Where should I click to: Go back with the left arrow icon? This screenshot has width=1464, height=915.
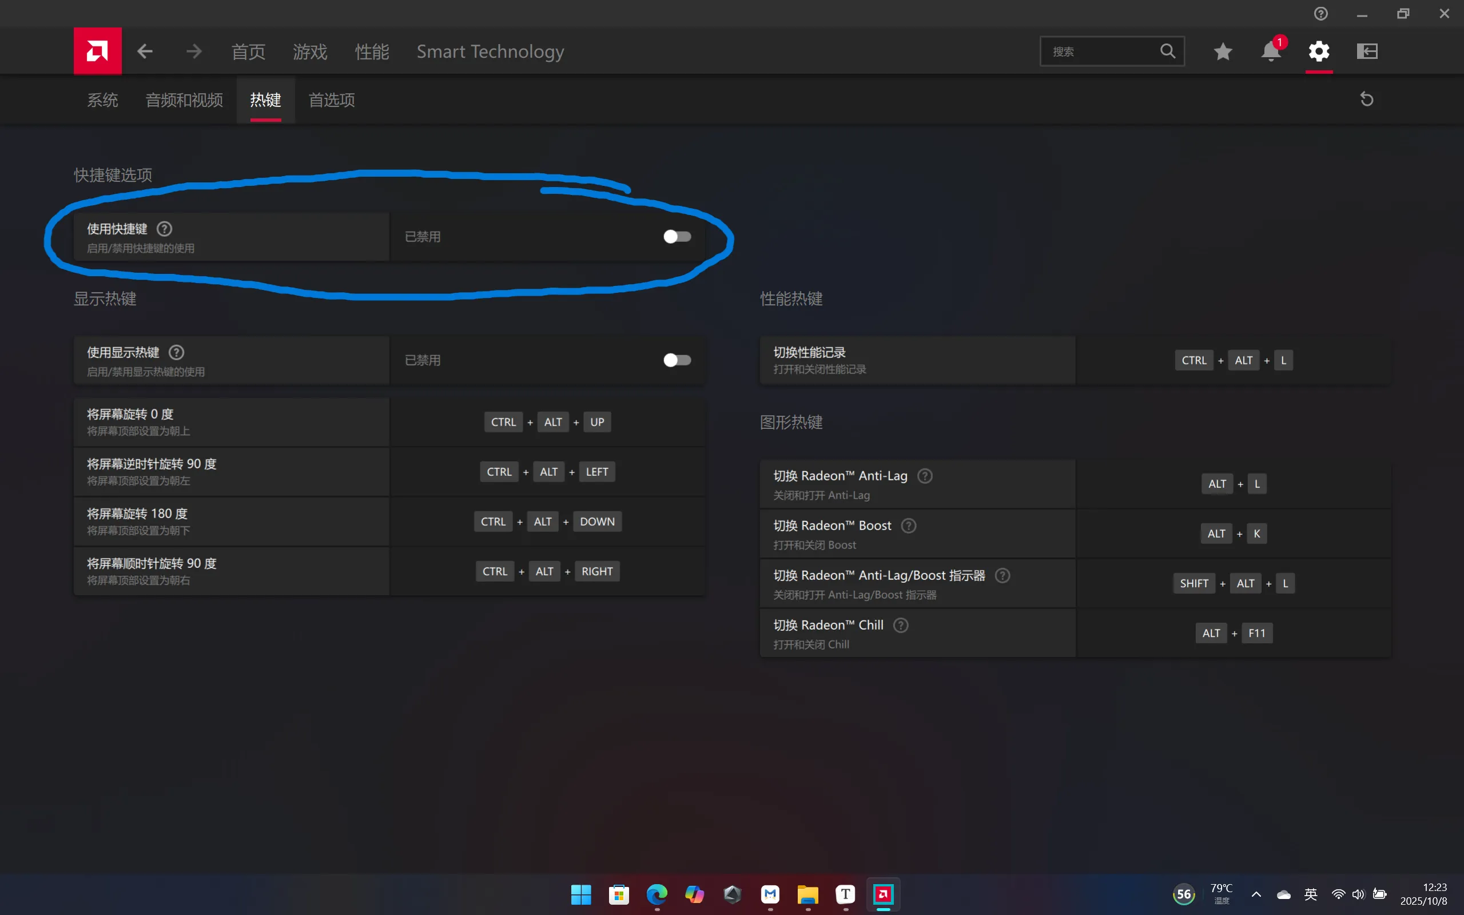click(145, 51)
